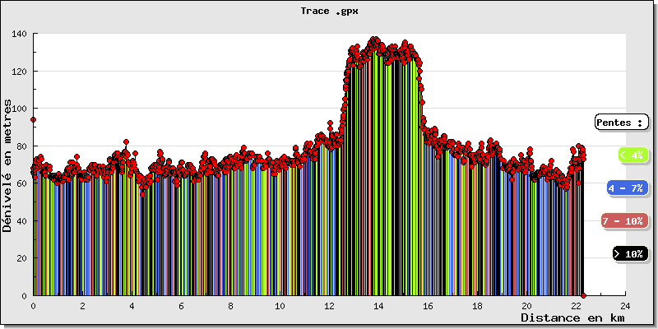Click the red "7 - 10%" legend badge
Image resolution: width=658 pixels, height=329 pixels.
coord(623,221)
